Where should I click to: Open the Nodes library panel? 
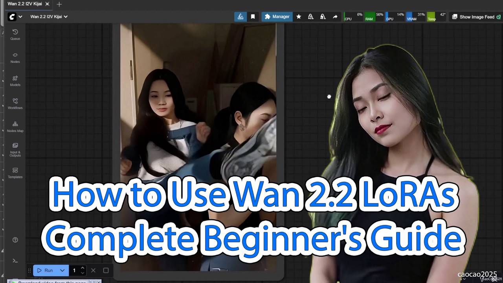click(x=15, y=58)
